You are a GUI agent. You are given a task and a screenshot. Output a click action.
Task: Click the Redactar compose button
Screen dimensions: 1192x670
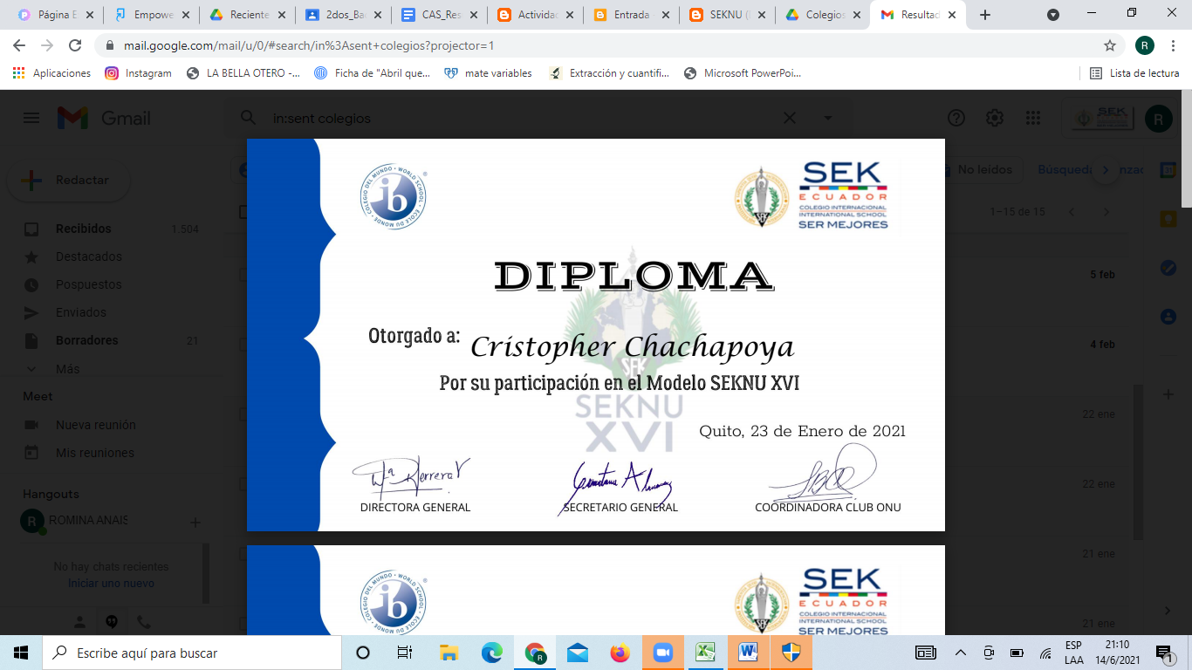tap(68, 181)
